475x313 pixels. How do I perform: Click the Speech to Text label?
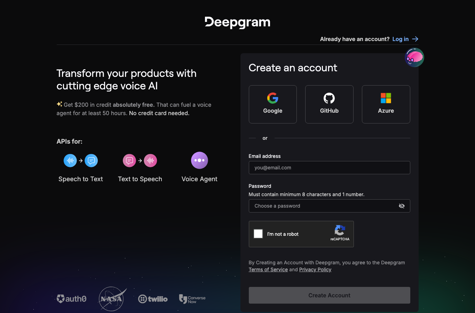click(81, 179)
